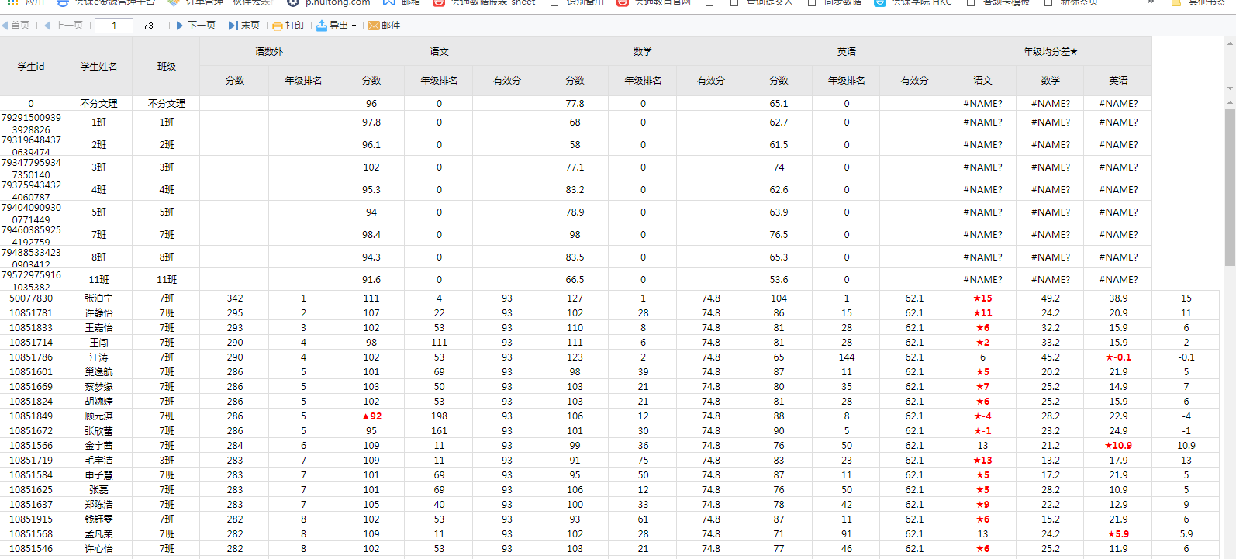This screenshot has height=559, width=1236.
Task: Click 语文 score 97.8 cell
Action: coord(371,122)
